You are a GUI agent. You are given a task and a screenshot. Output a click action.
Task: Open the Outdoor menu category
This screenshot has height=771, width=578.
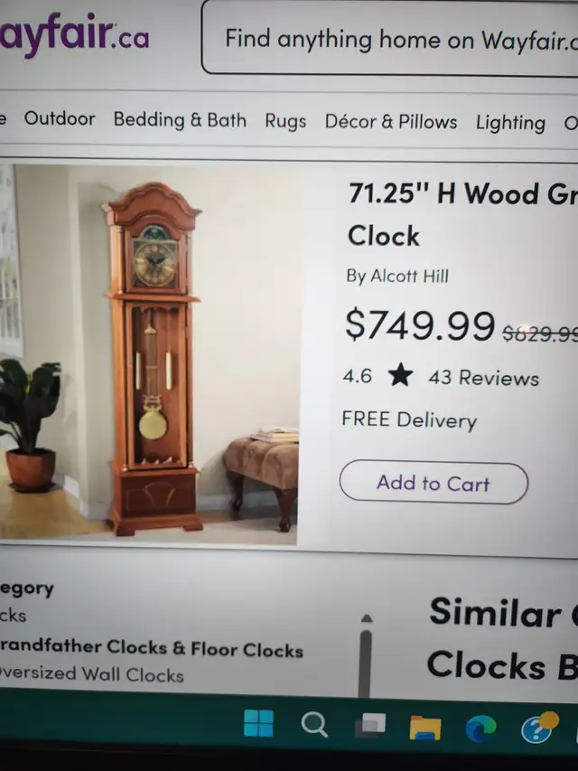click(60, 118)
